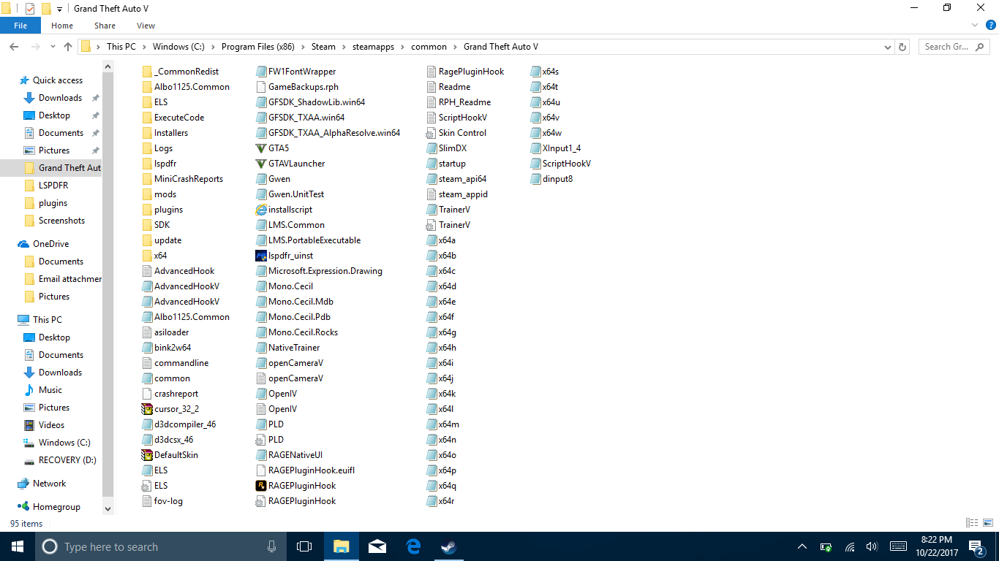Open recent locations dropdown arrow
This screenshot has height=561, width=999.
coord(51,47)
